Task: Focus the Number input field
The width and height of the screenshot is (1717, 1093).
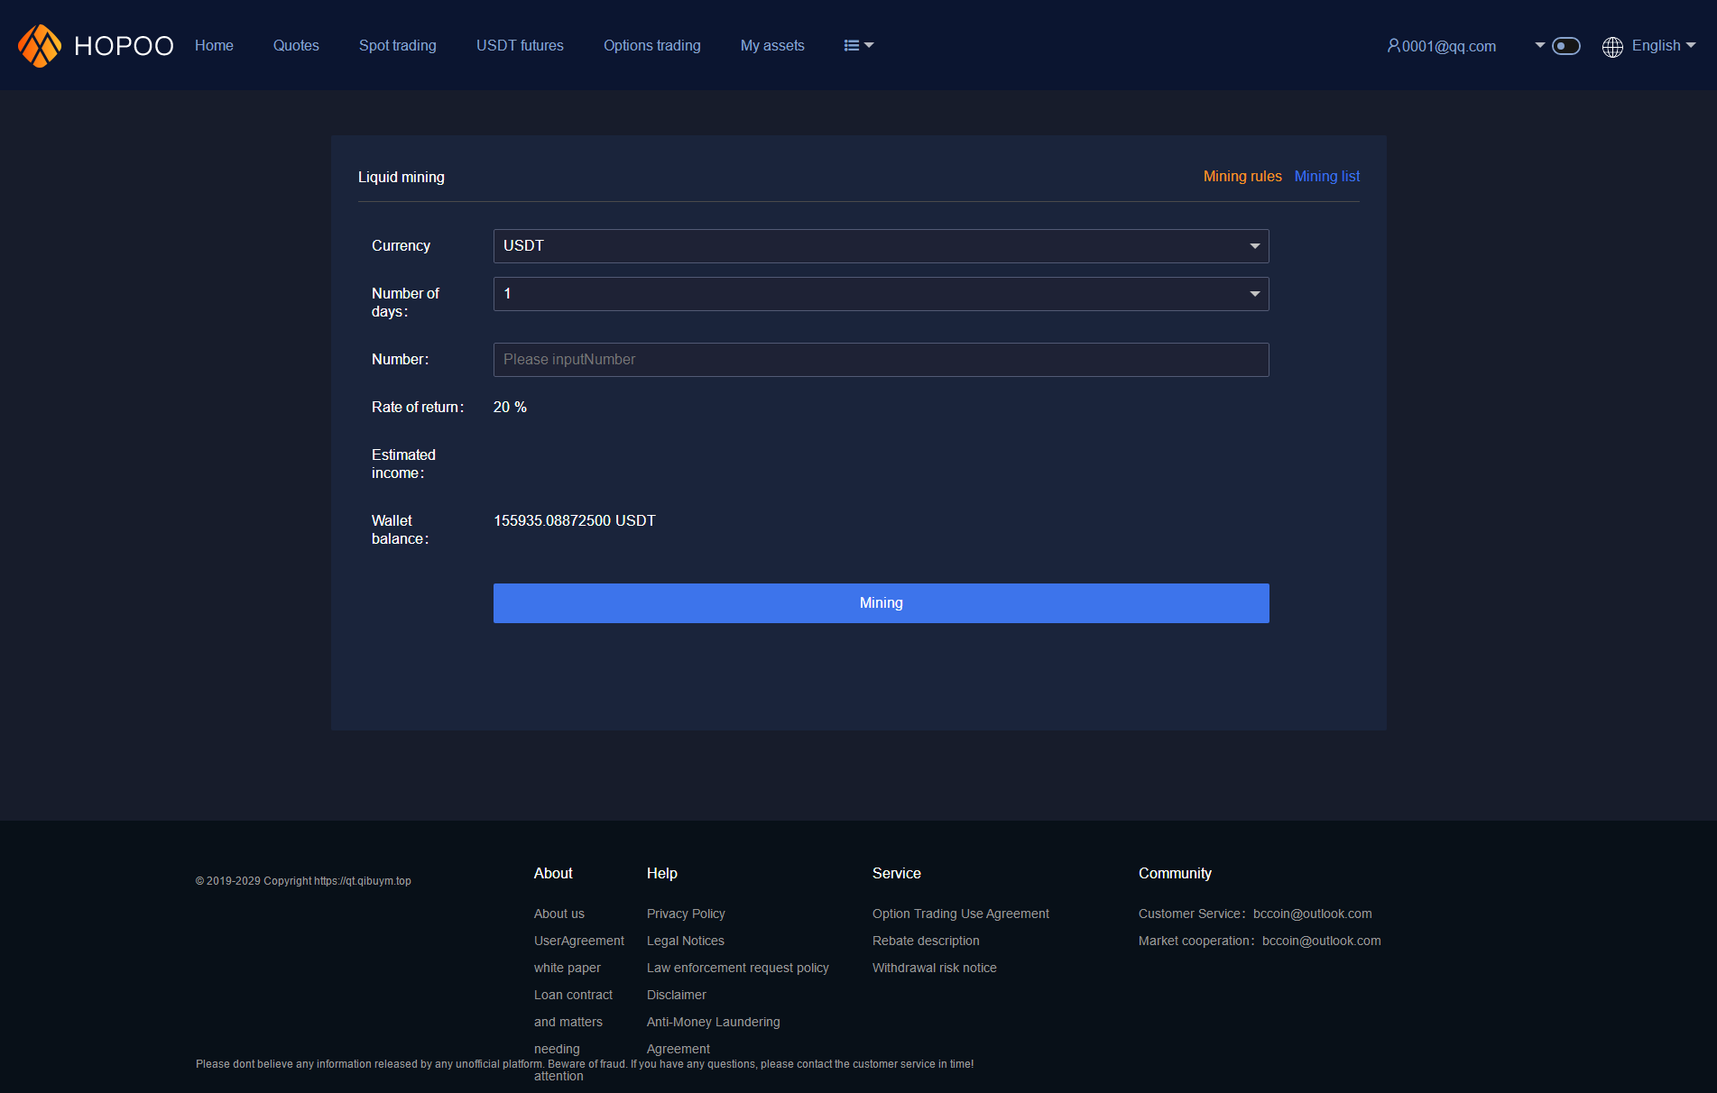Action: click(881, 360)
